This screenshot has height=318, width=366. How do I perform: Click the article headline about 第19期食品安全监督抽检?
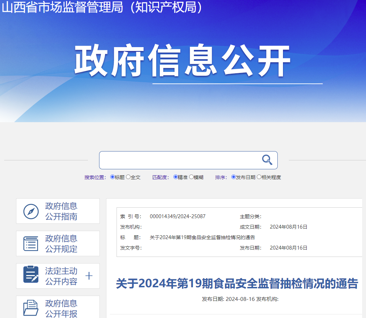click(237, 283)
